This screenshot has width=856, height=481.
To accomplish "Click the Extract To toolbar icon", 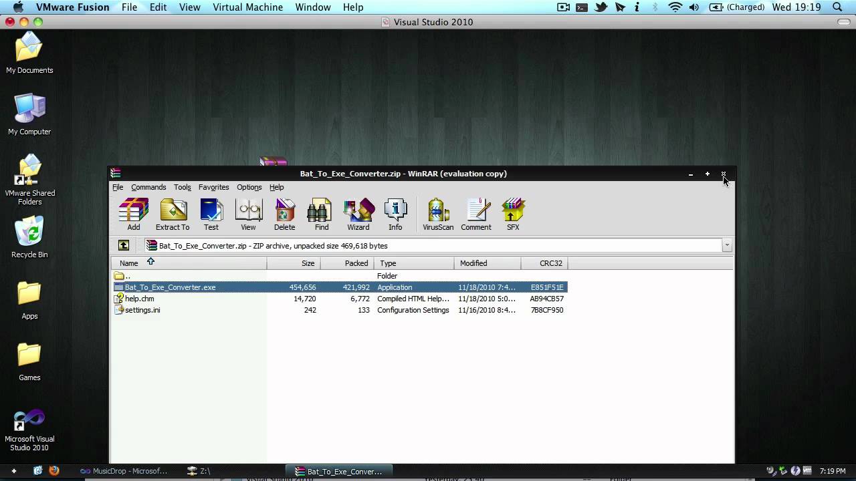I will coord(173,214).
